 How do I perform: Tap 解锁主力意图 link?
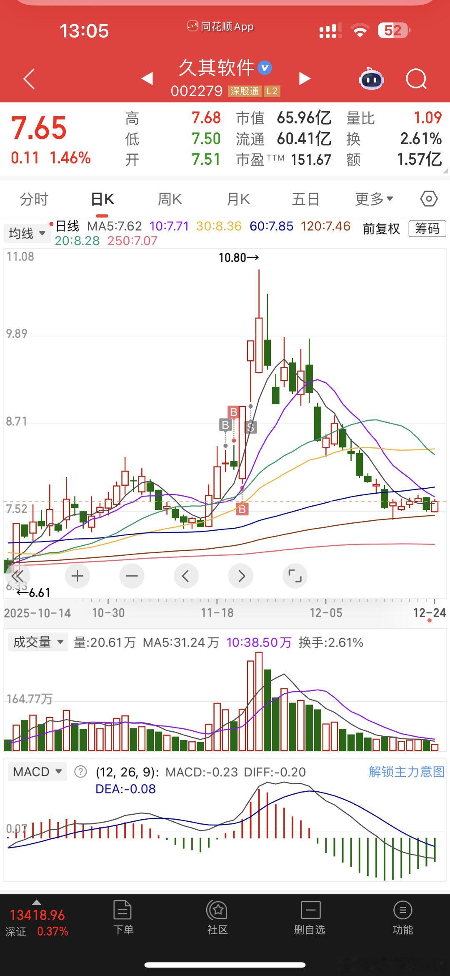(407, 771)
